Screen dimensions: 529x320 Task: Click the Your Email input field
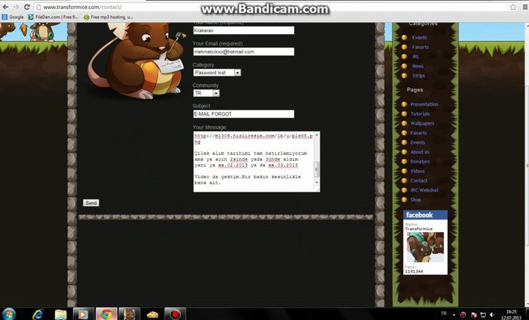244,52
